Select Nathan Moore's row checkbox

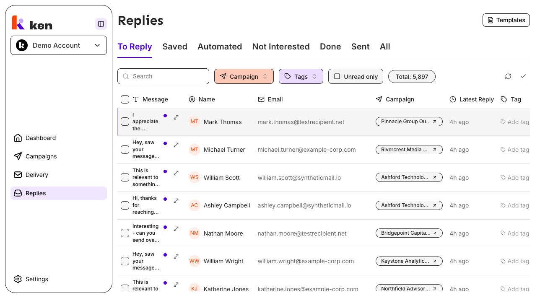click(125, 233)
